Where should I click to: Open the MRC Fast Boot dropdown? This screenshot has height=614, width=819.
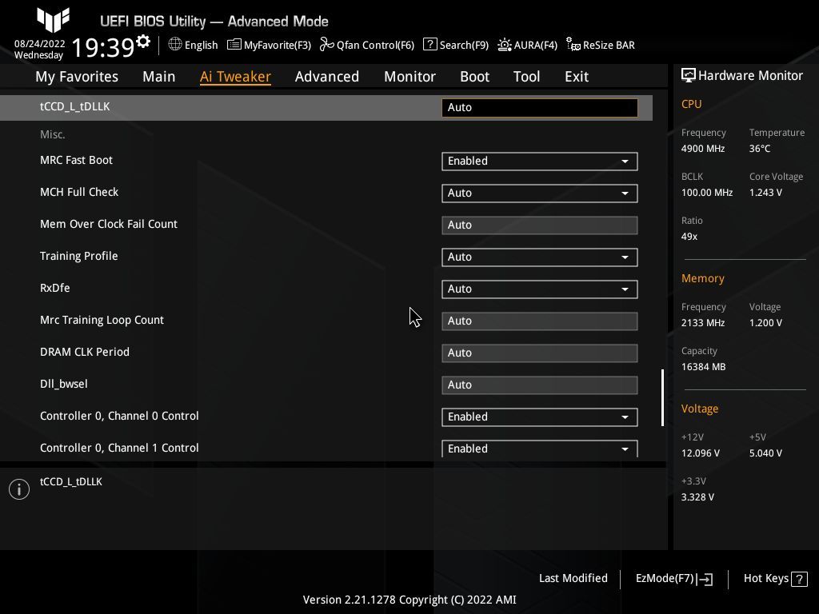540,161
